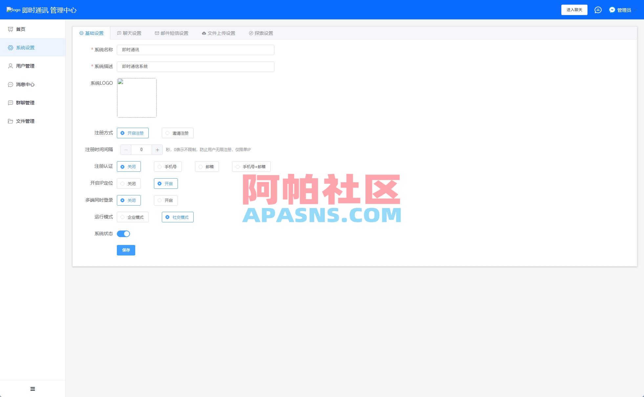Click the 系统名称 input field
The width and height of the screenshot is (644, 397).
coord(196,50)
